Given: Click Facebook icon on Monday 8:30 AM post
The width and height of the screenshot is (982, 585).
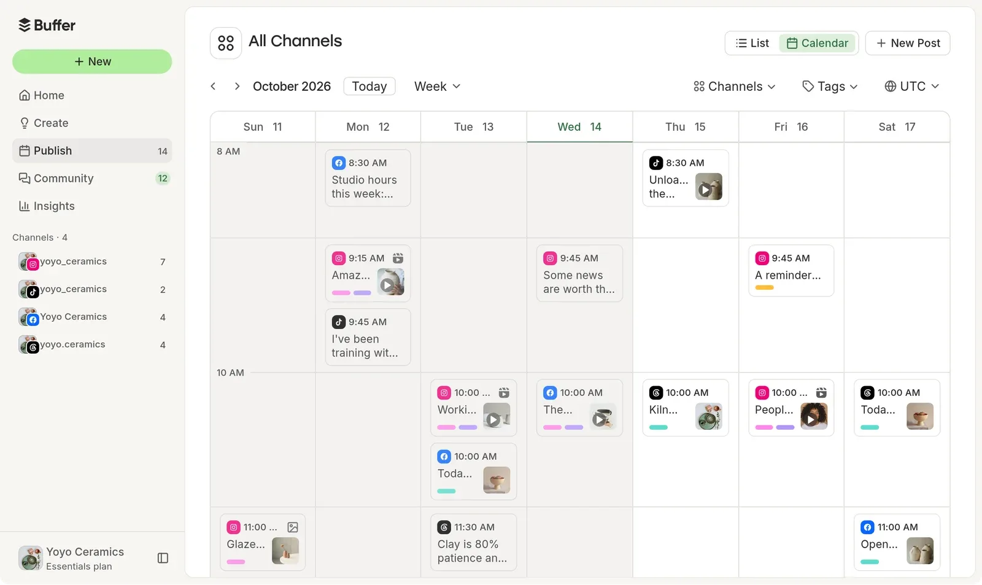Looking at the screenshot, I should (x=339, y=163).
